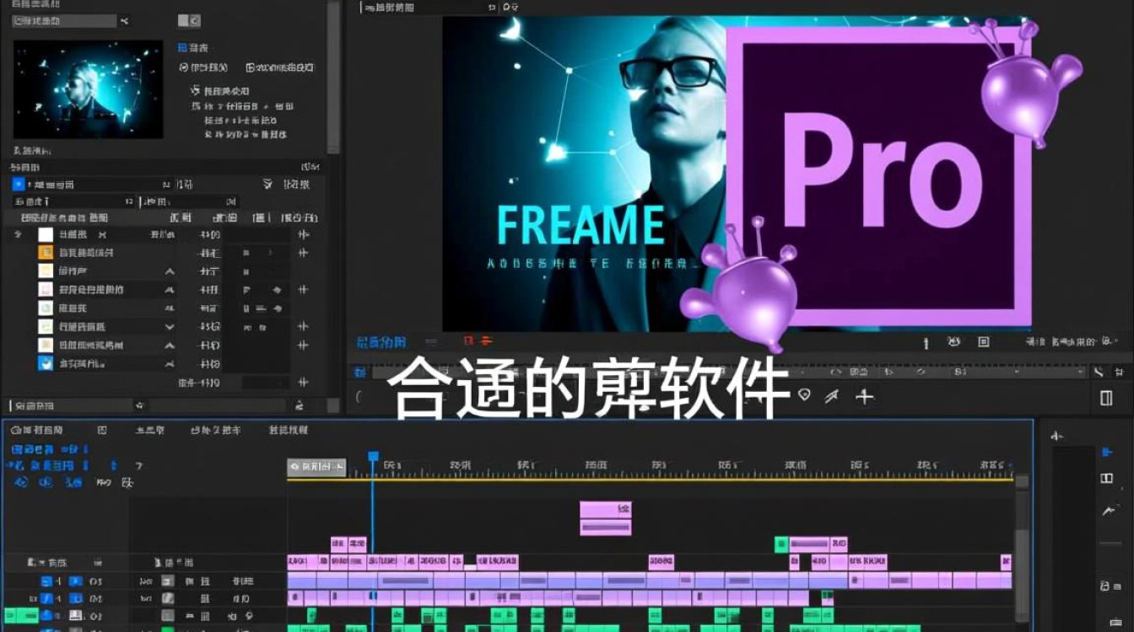Click the camera-like icon at the preview's bottom right
Viewport: 1134px width, 632px height.
point(953,341)
